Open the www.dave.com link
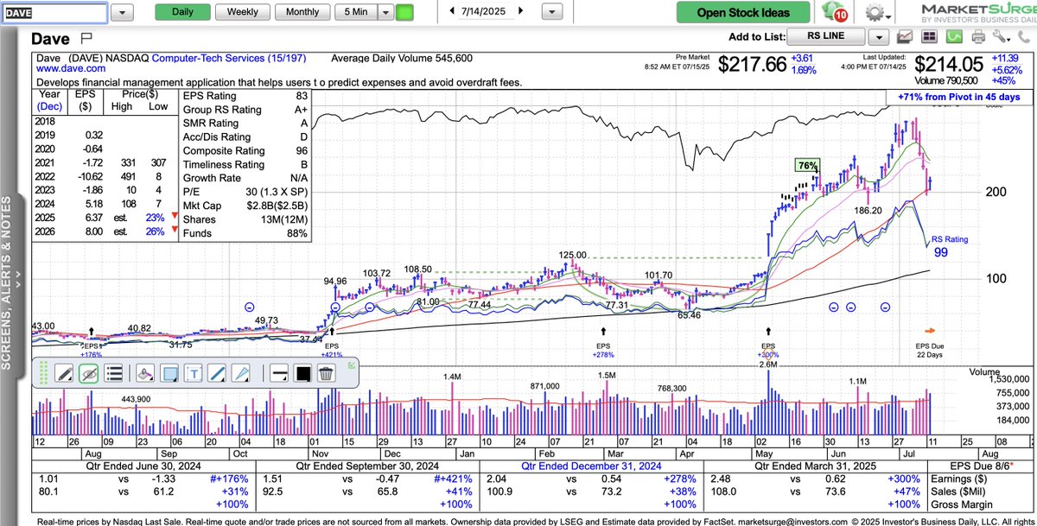This screenshot has height=526, width=1037. point(71,67)
